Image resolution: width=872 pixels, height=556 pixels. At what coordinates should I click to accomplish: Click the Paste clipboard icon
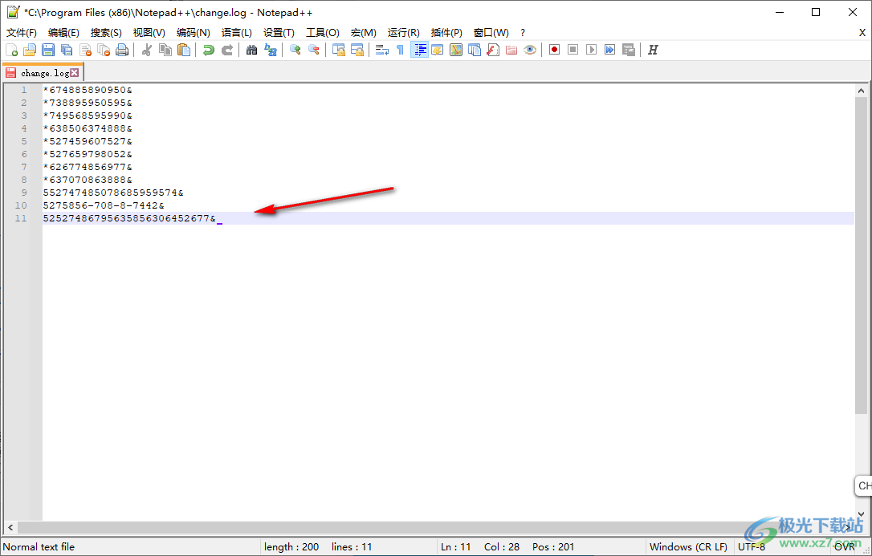pos(184,50)
